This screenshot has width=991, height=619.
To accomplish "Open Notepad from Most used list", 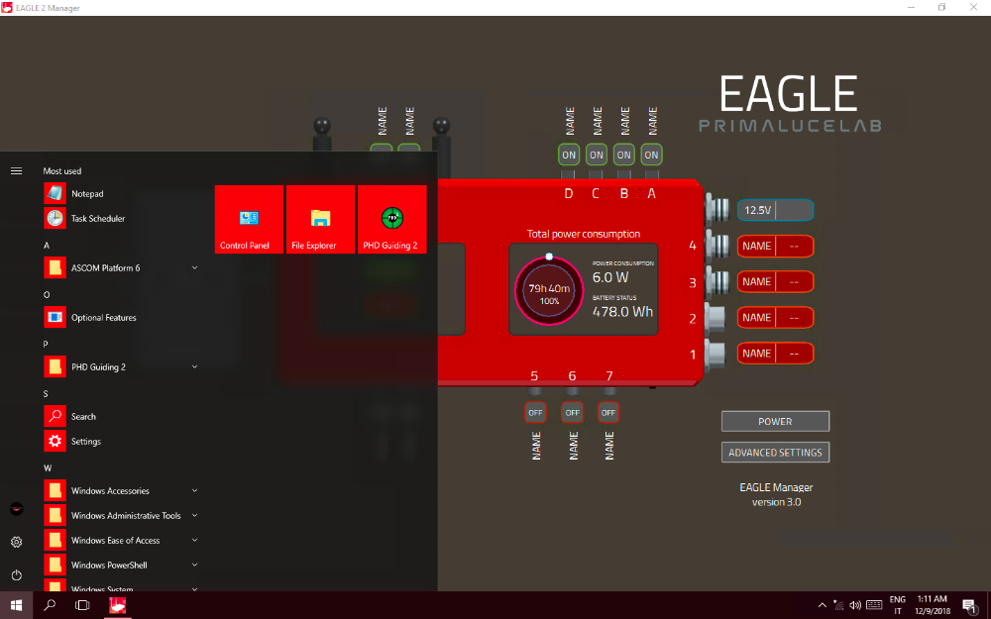I will [x=120, y=194].
